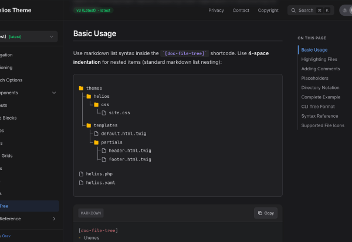Click the 'helios' folder label
The width and height of the screenshot is (352, 242).
[101, 97]
